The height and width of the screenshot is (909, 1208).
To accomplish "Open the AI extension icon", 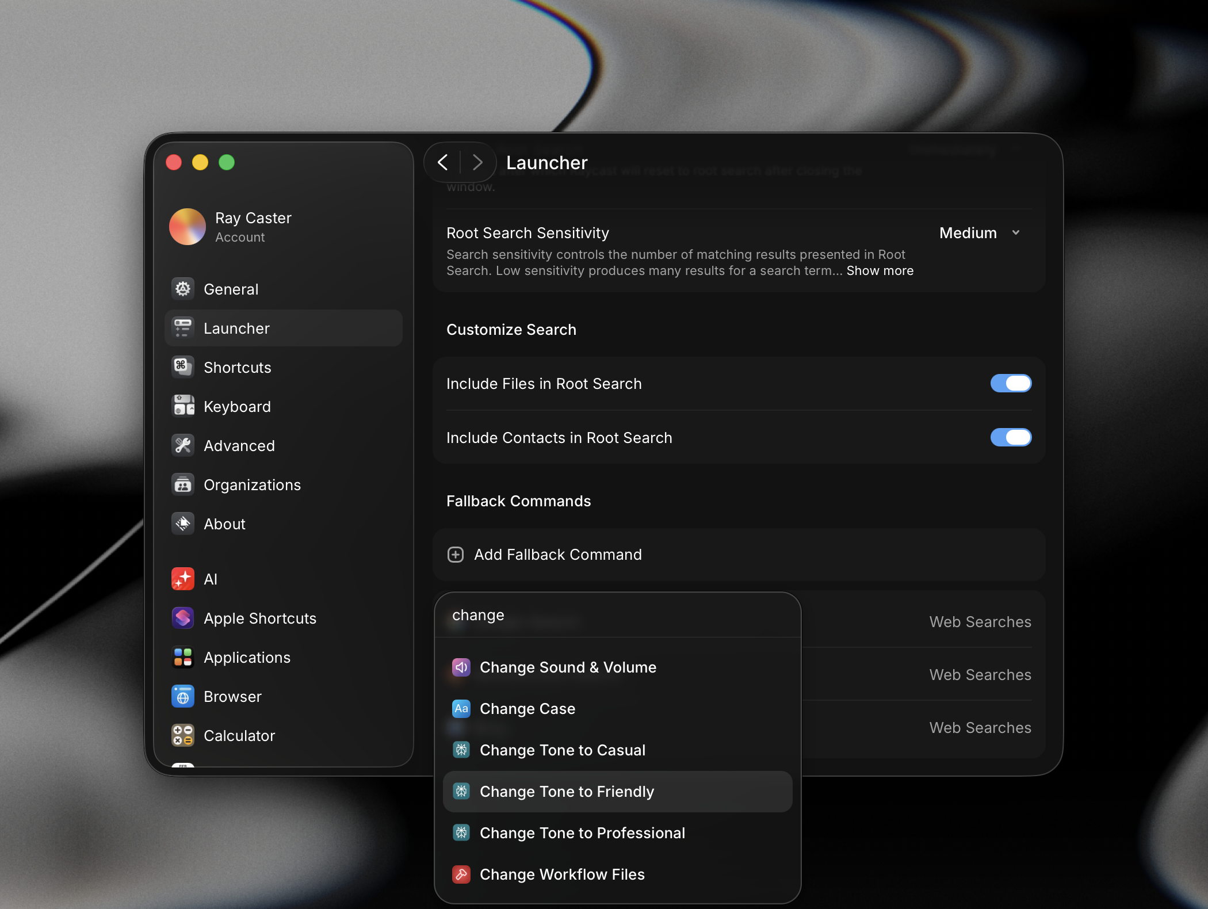I will point(183,579).
